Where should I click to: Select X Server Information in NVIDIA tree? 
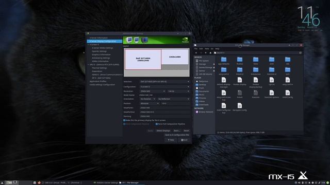(x=98, y=38)
